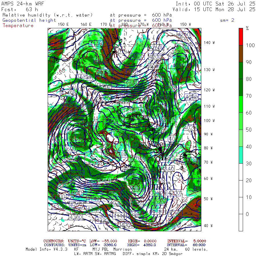Viewport: 257px width, 257px height.
Task: Click the '90' color bar tick label
Action: (x=249, y=62)
